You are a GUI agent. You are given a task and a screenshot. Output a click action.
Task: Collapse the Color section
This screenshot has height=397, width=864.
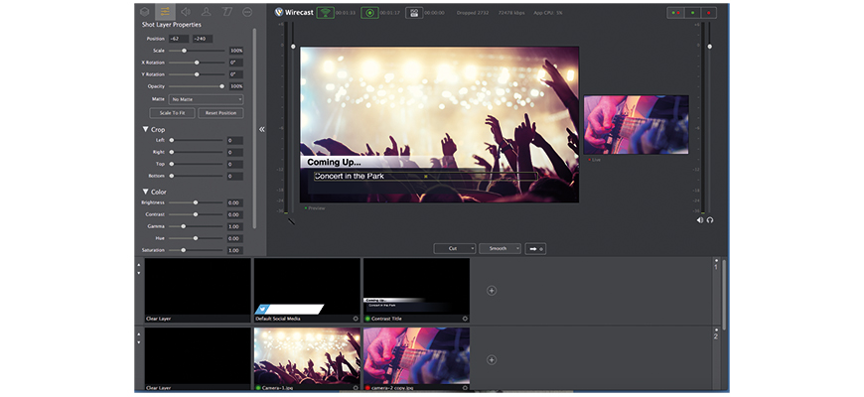pos(146,192)
